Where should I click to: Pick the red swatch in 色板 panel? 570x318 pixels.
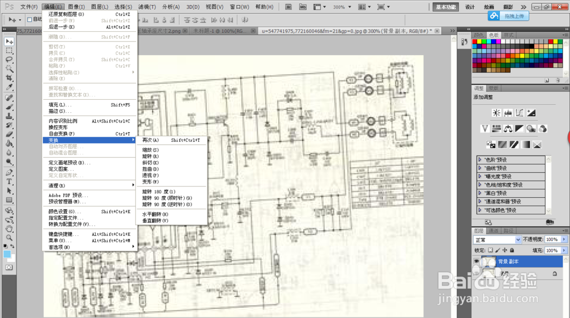[474, 42]
